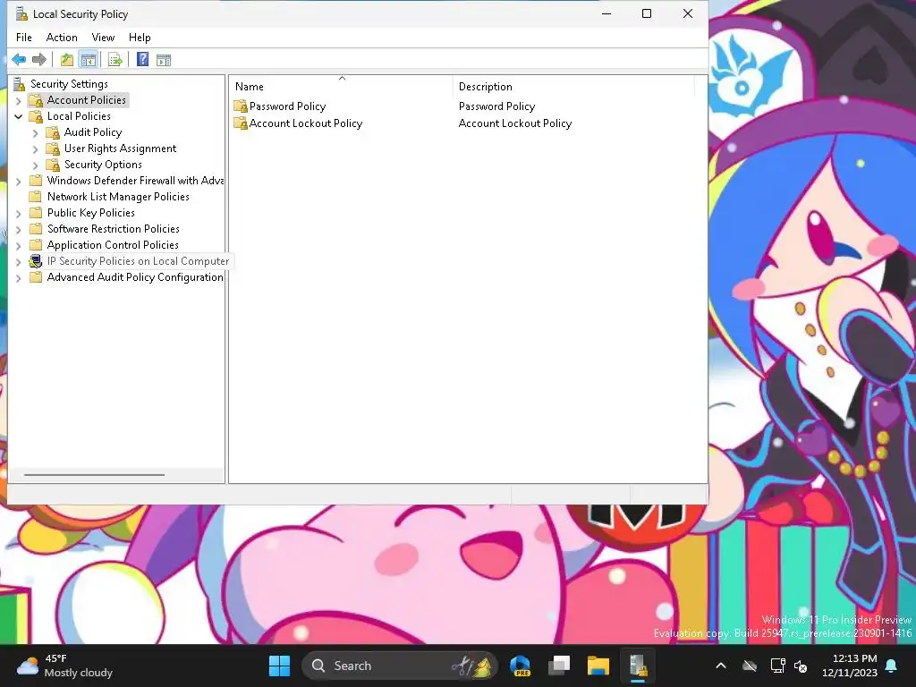Show hidden system tray icons
This screenshot has width=916, height=687.
point(721,666)
